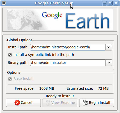
Task: Click the red X icon on Cancel
Action: coord(17,103)
